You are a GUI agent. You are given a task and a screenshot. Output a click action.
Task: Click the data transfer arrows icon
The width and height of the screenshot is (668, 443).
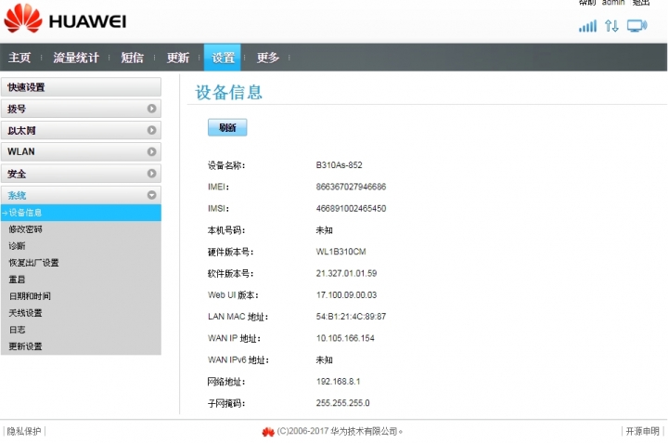[611, 26]
